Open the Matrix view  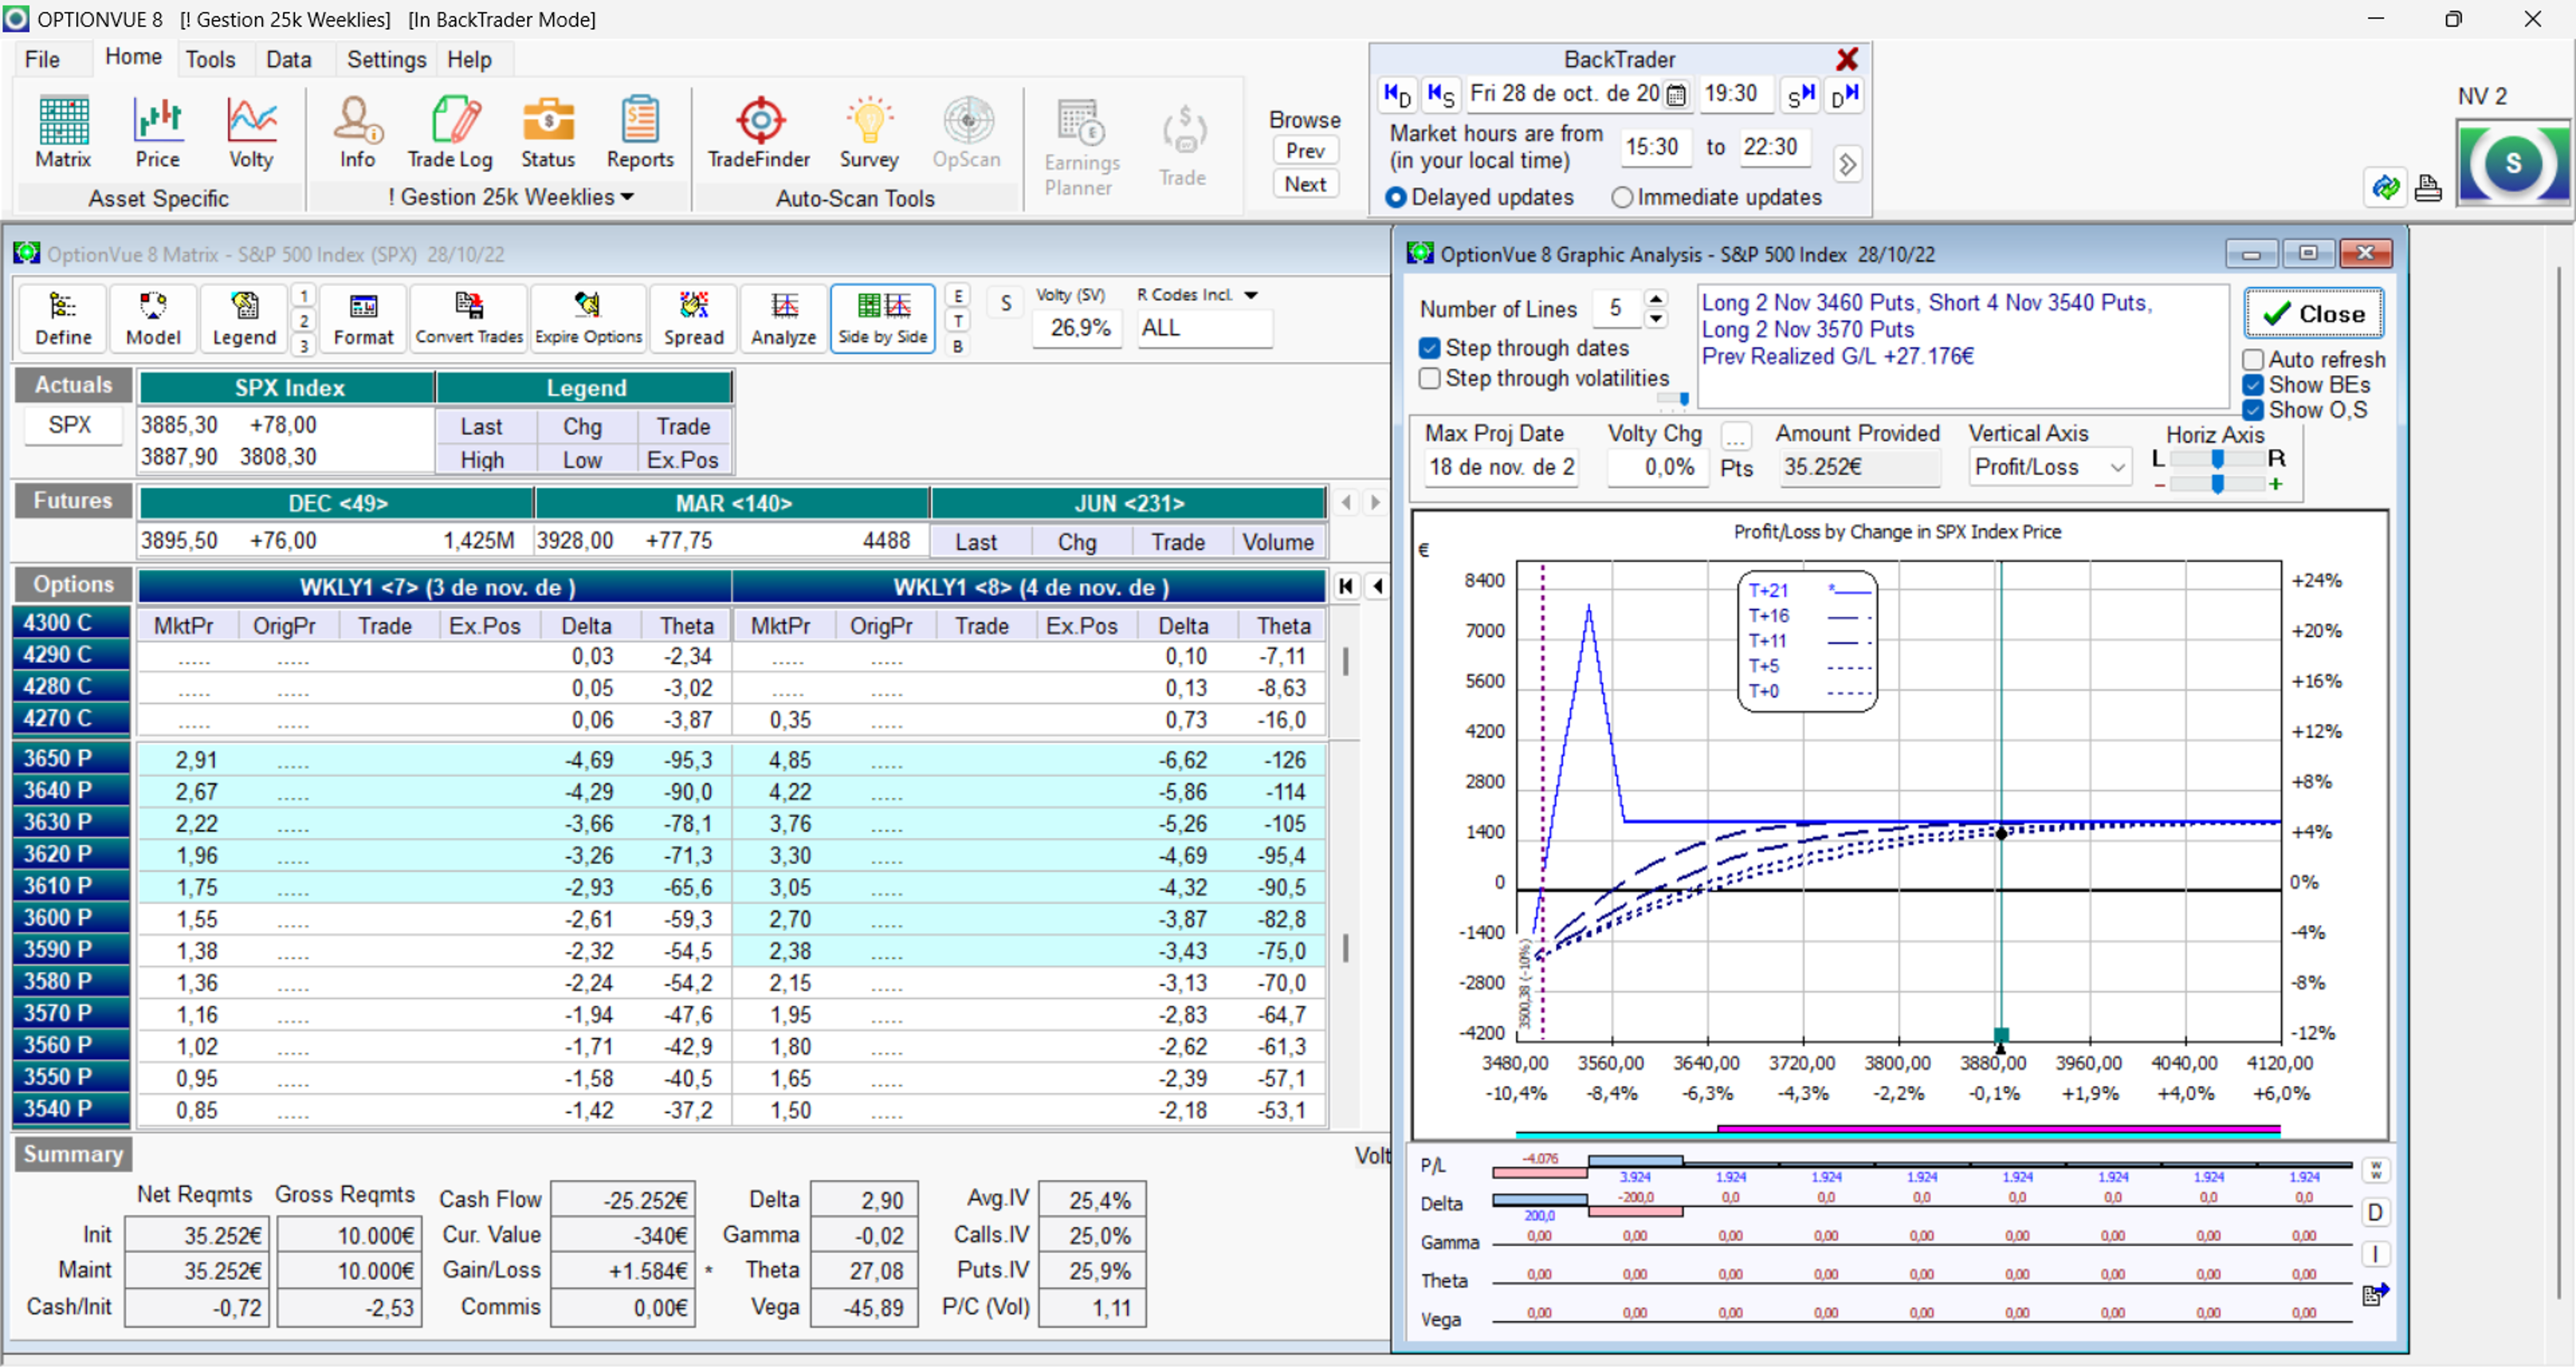click(x=63, y=133)
